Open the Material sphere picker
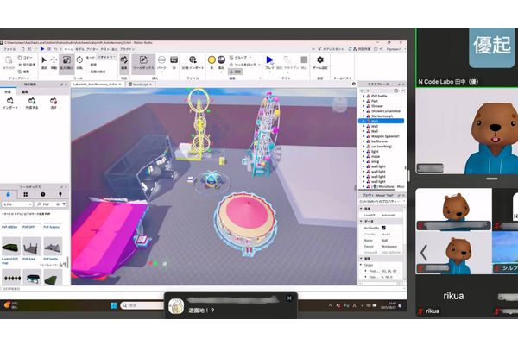Image resolution: width=518 pixels, height=345 pixels. coord(221,62)
